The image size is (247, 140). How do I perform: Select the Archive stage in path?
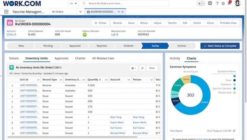click(x=182, y=46)
